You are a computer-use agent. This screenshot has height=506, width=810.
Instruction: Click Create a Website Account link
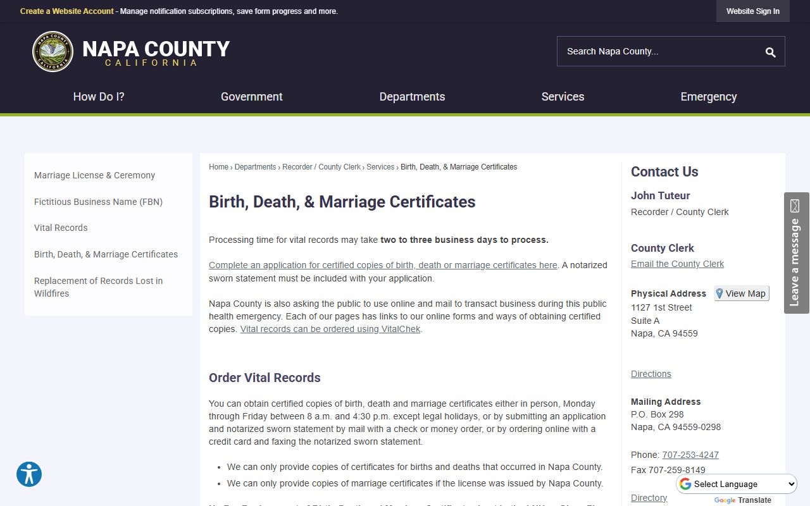(x=67, y=11)
